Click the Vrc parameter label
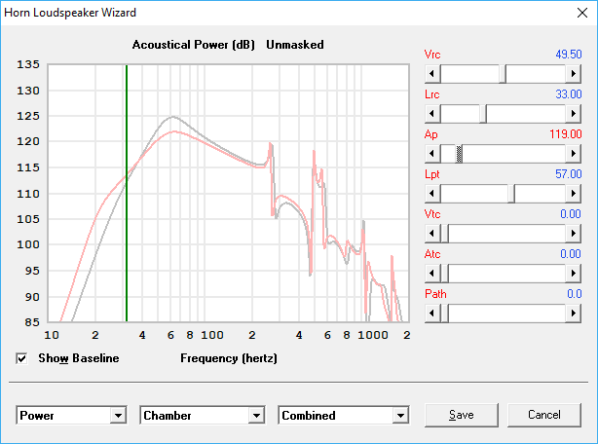The image size is (598, 444). 432,55
